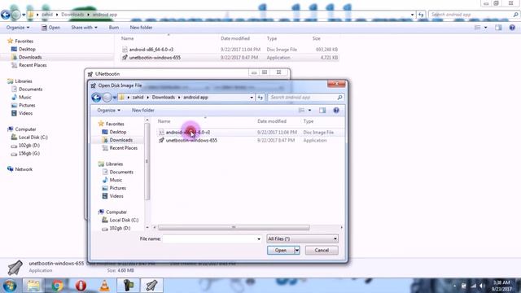Select Network in Explorer sidebar
The width and height of the screenshot is (521, 293).
pos(24,169)
